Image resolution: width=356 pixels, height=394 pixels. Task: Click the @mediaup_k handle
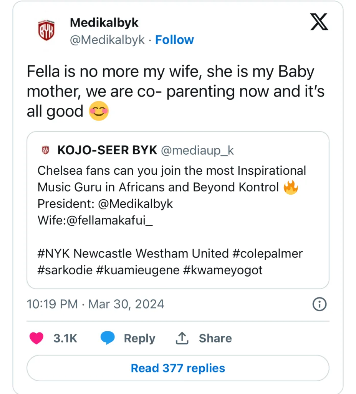pos(197,151)
